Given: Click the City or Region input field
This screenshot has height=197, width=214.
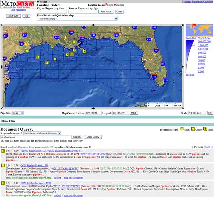Looking at the screenshot, I should pos(52,12).
